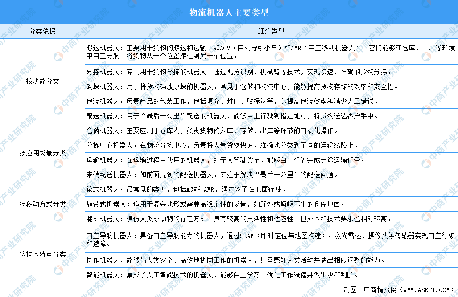
Task: Select the 运输机器人 description row
Action: tap(271, 160)
